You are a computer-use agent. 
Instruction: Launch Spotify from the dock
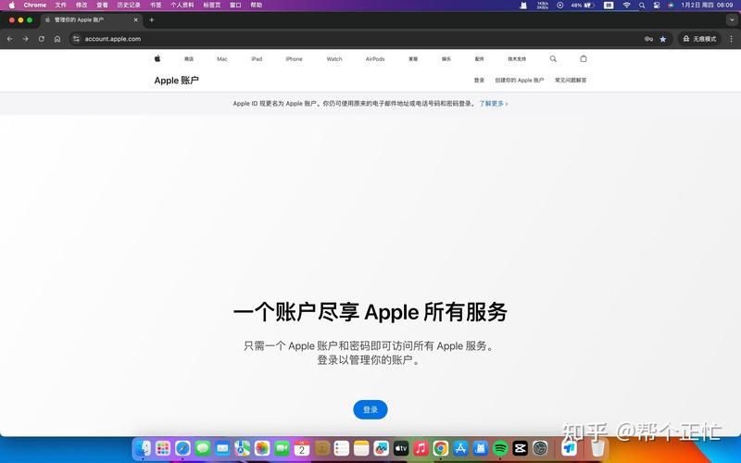coord(500,448)
